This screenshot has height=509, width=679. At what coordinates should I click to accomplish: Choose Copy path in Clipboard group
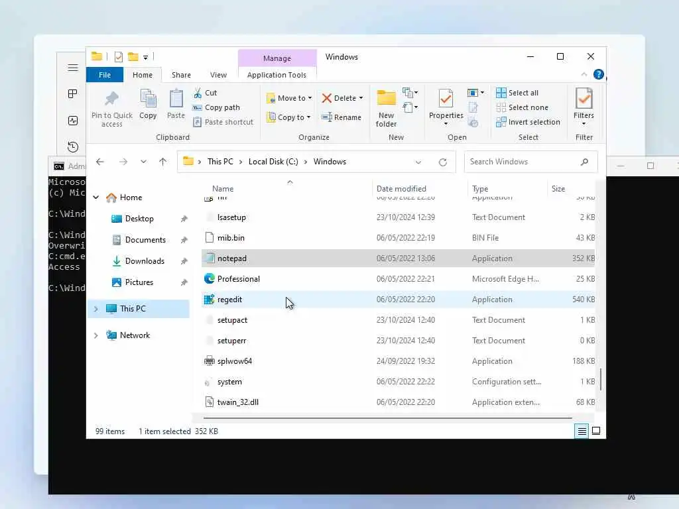pyautogui.click(x=216, y=107)
